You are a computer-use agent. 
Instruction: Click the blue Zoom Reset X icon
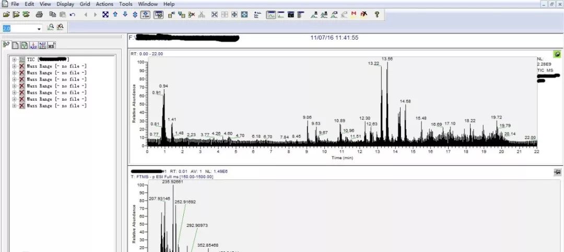pyautogui.click(x=105, y=15)
